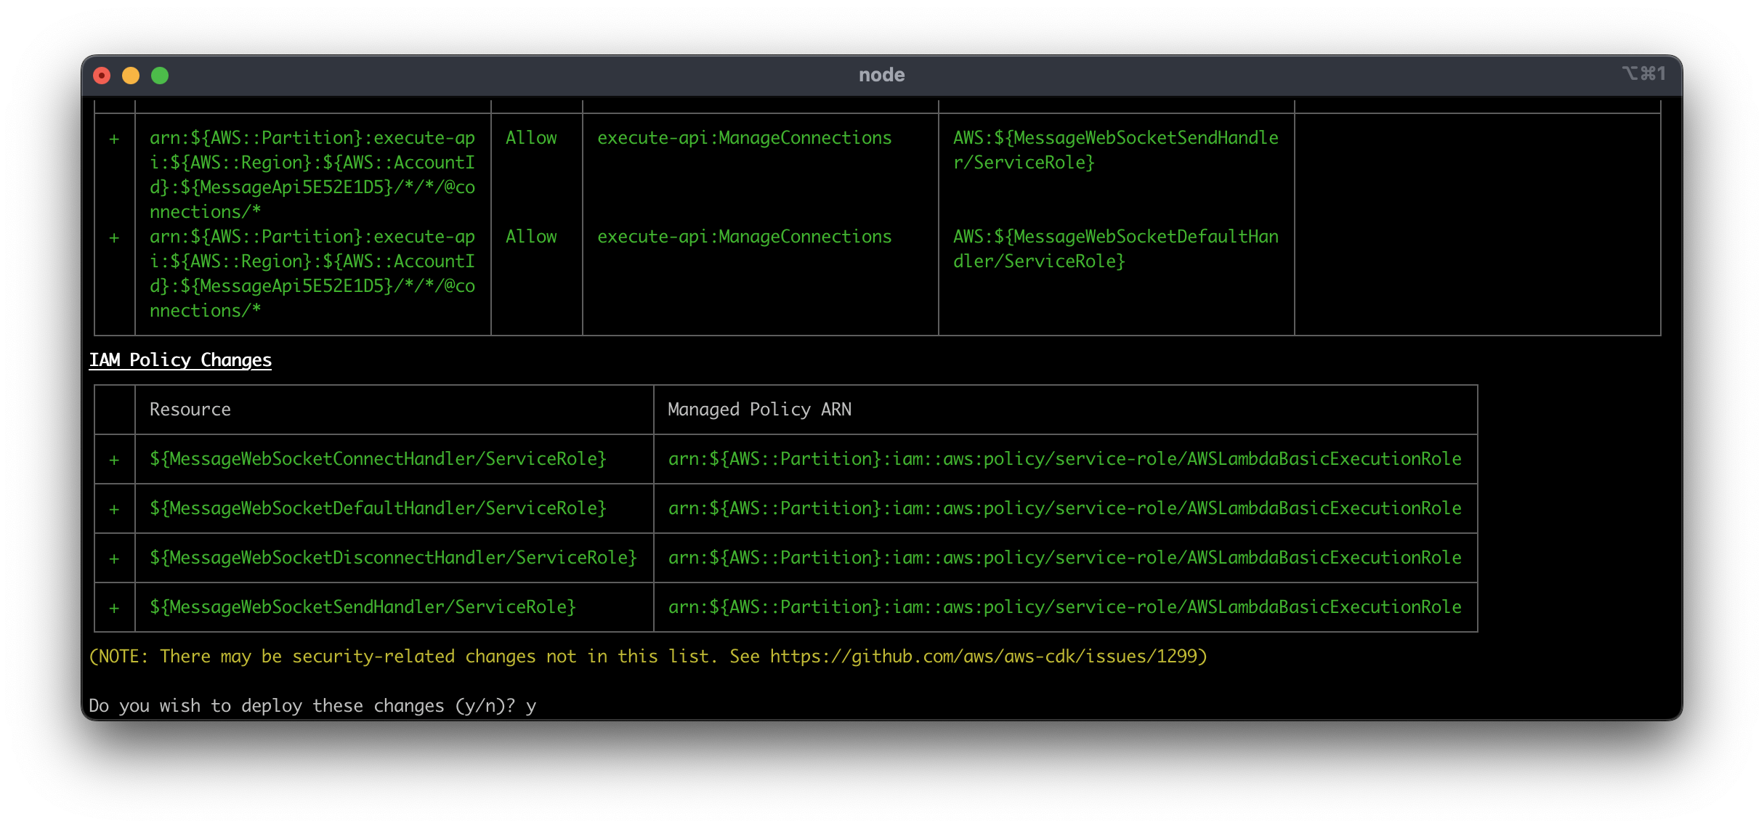The width and height of the screenshot is (1764, 828).
Task: Click the plus marker in the ConnectHandler row
Action: tap(114, 460)
